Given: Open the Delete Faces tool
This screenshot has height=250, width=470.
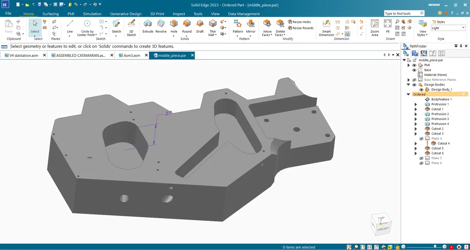Looking at the screenshot, I should click(280, 28).
